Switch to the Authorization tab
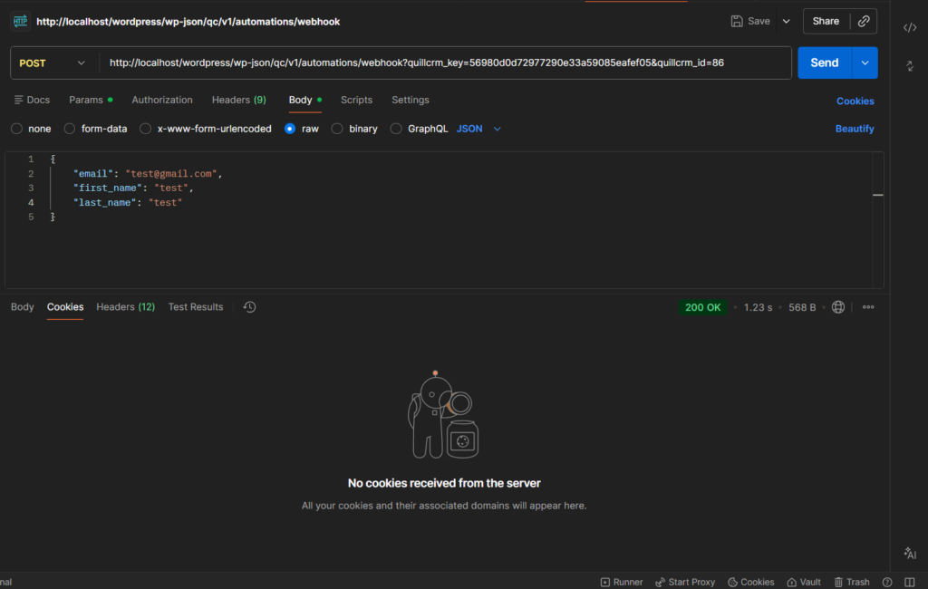928x589 pixels. [162, 100]
